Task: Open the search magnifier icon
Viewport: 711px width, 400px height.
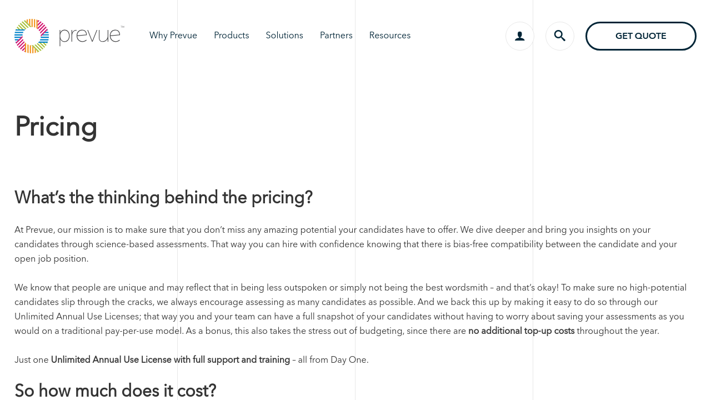Action: tap(560, 36)
